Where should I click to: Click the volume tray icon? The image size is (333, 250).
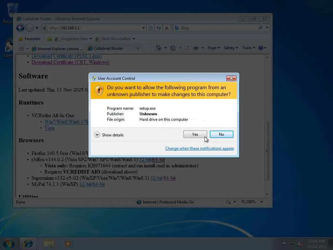coord(300,244)
